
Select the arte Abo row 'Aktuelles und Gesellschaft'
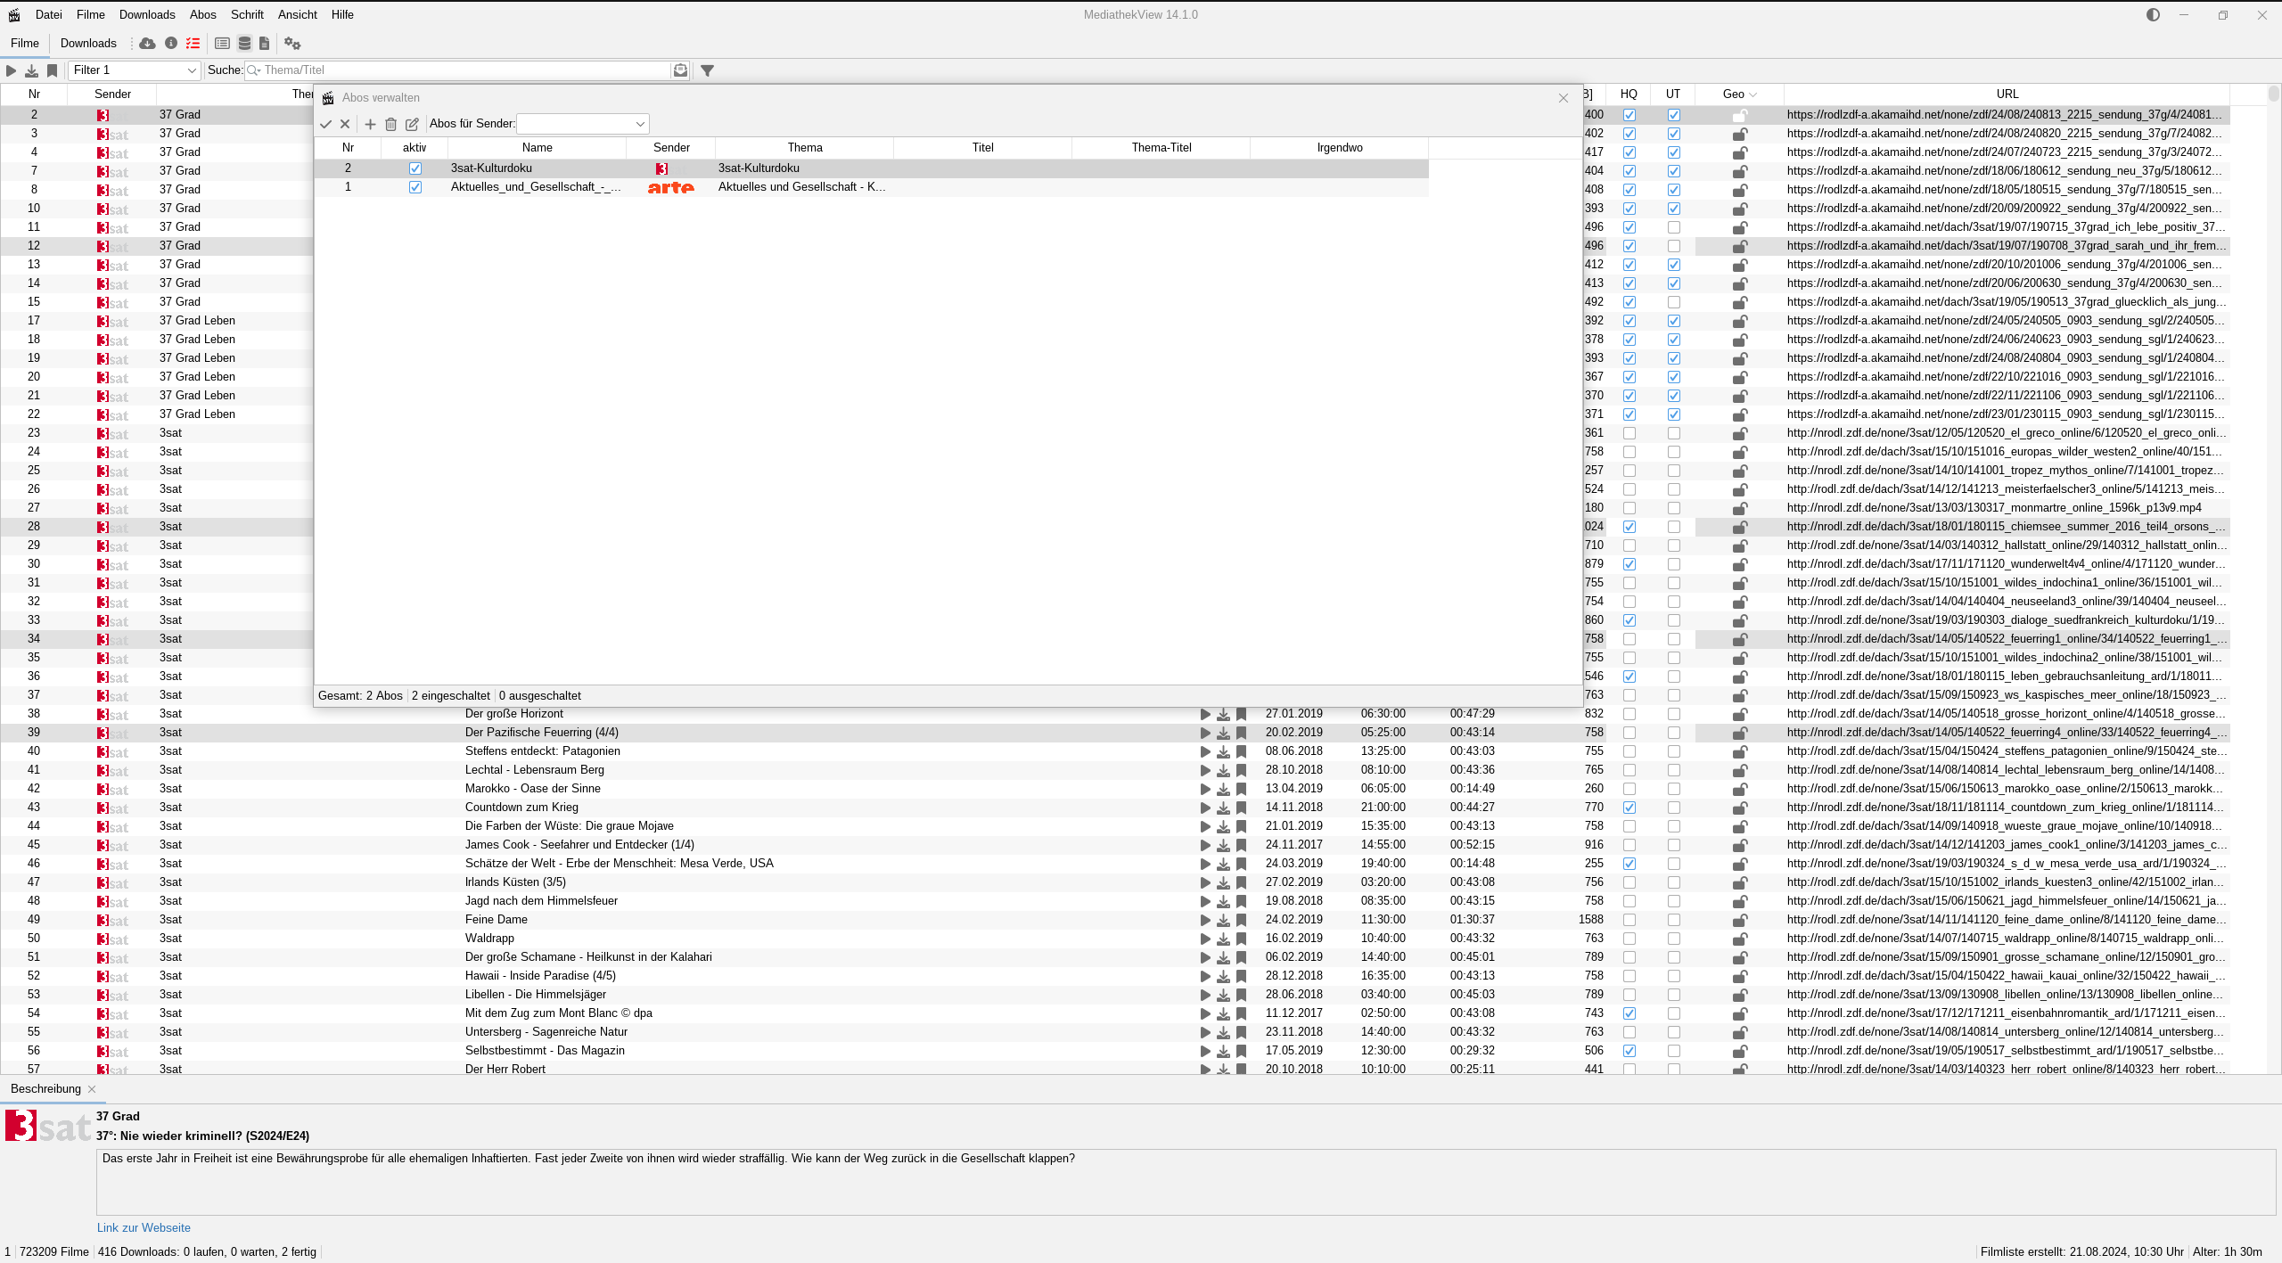[x=872, y=187]
